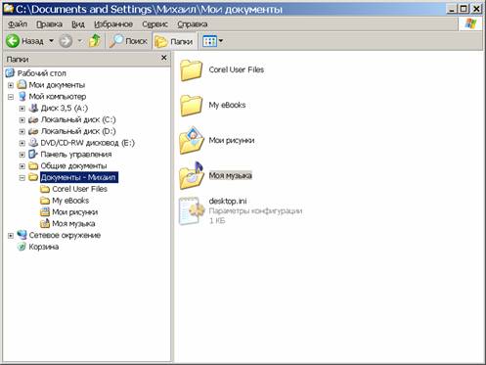
Task: Close the Папки folder pane
Action: click(164, 58)
